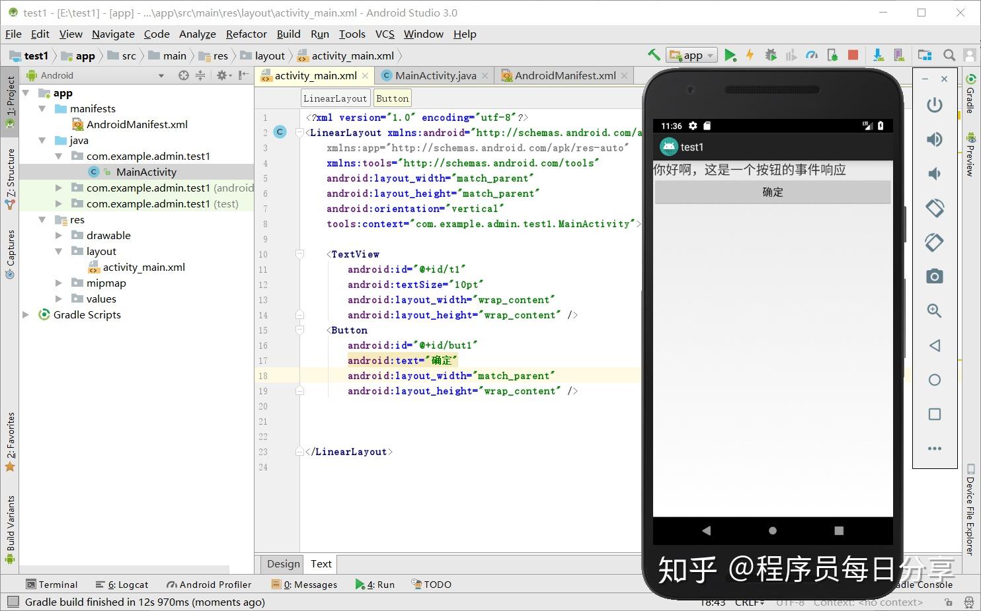Open the Debug tool with the bug icon

tap(769, 55)
